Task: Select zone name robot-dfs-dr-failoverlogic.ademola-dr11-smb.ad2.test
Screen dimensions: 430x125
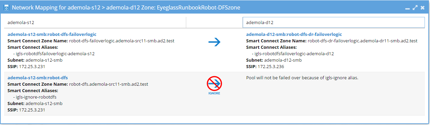Action: pos(362,41)
